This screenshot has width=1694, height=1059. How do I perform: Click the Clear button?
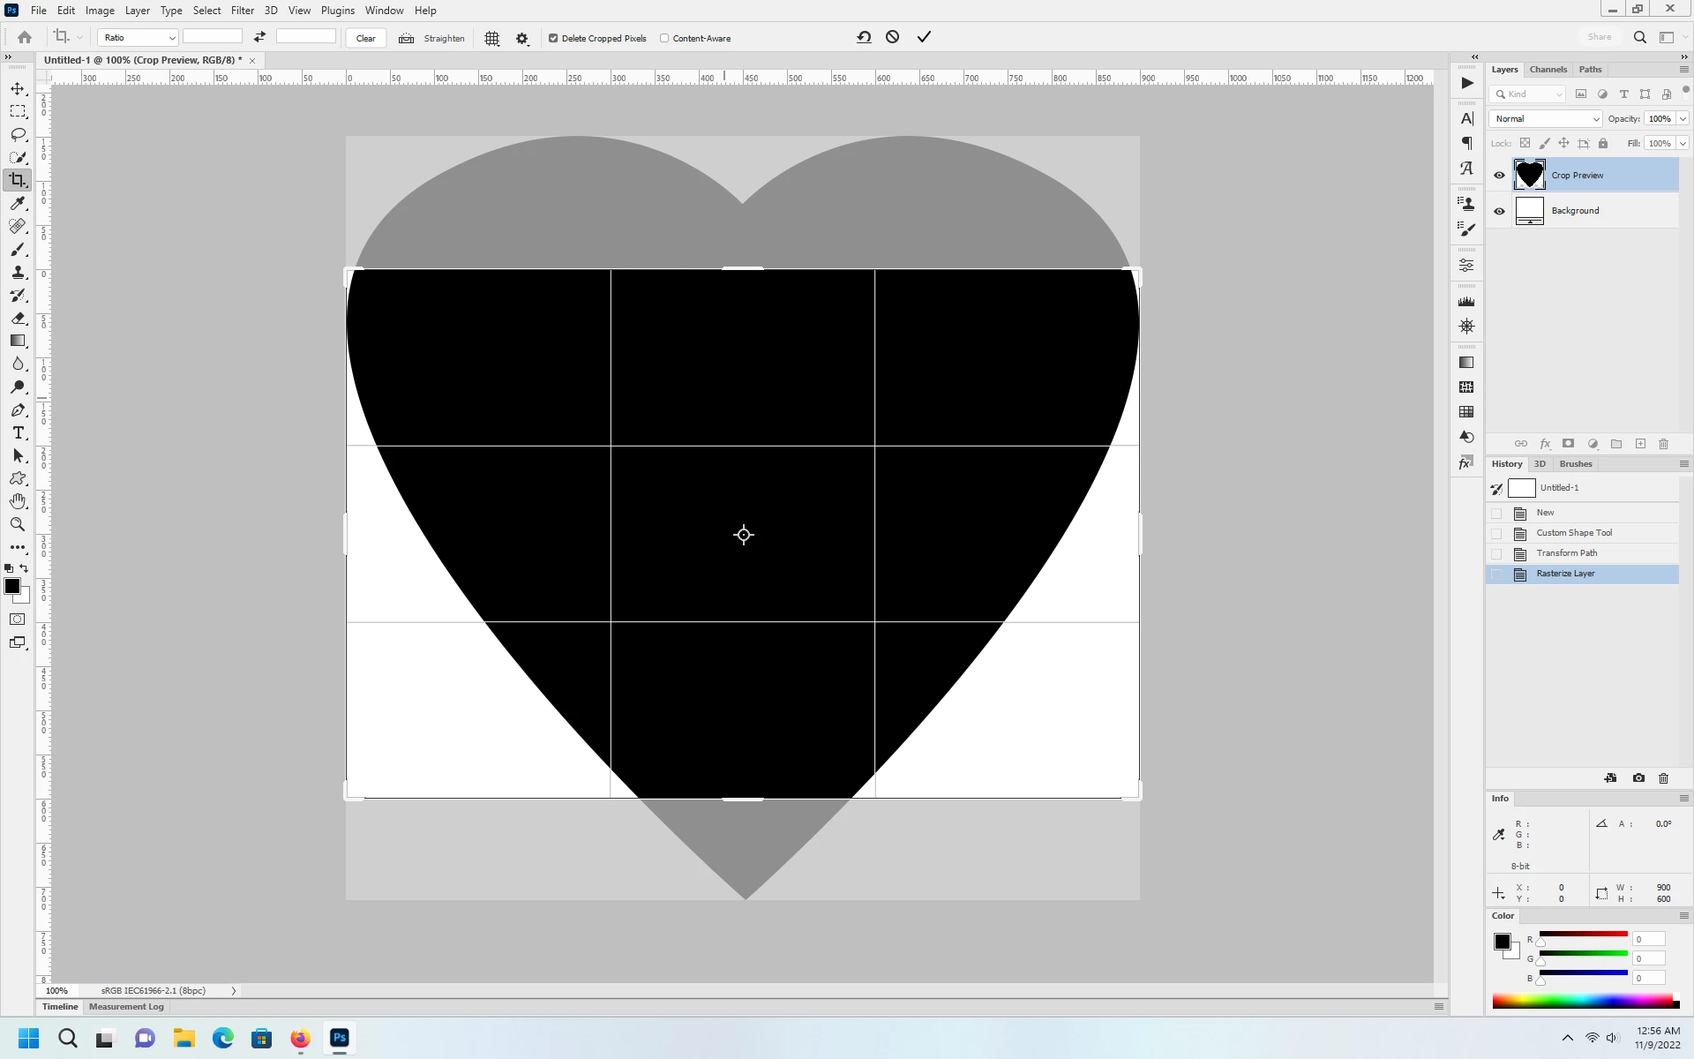[365, 39]
